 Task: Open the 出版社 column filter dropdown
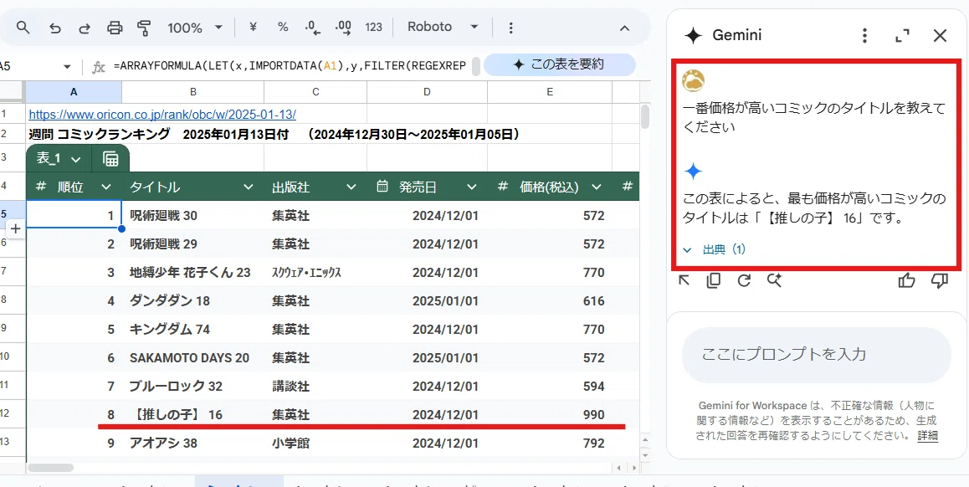[x=351, y=187]
